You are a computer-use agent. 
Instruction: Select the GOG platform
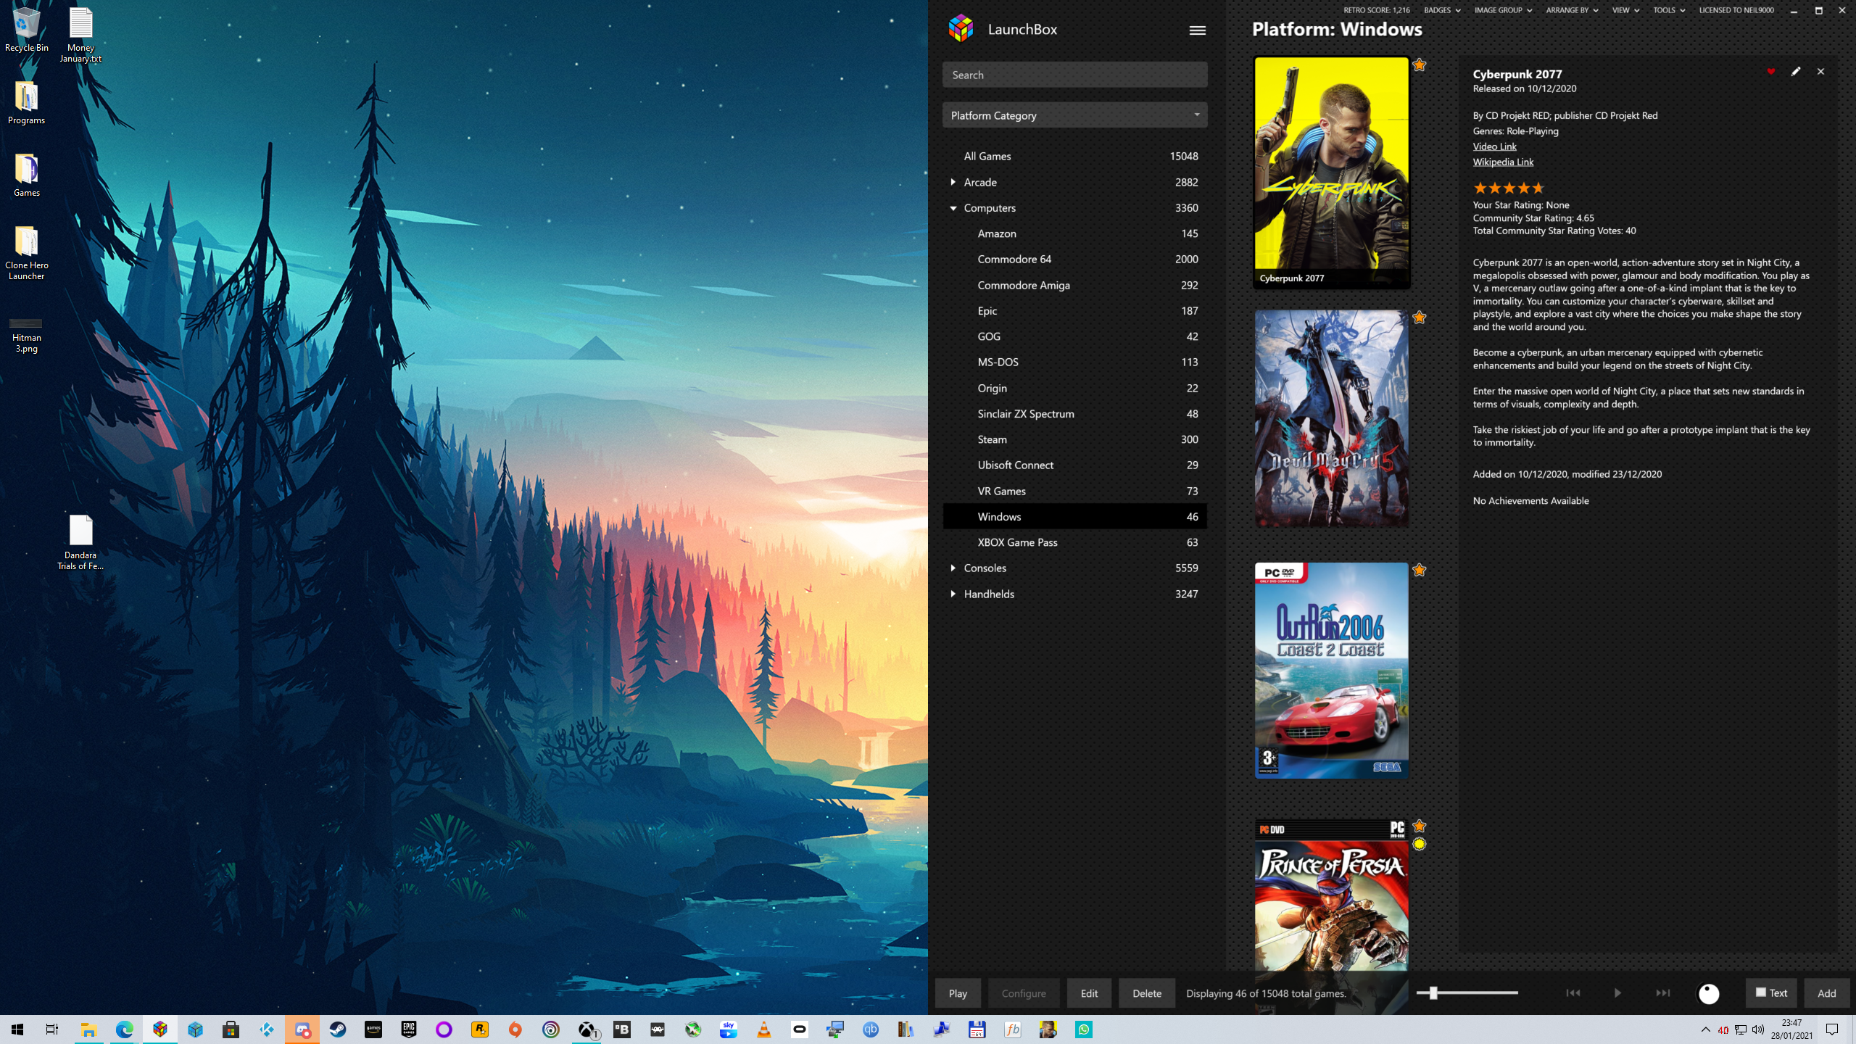1074,336
